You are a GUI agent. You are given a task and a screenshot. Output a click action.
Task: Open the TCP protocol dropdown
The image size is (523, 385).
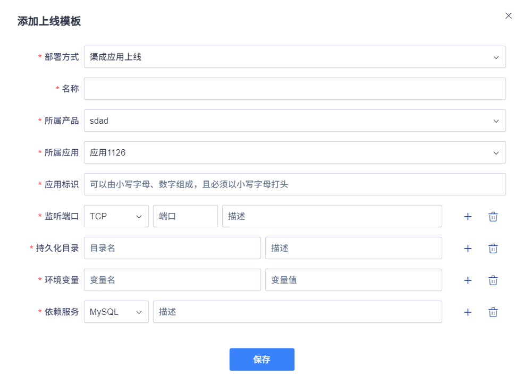click(116, 216)
